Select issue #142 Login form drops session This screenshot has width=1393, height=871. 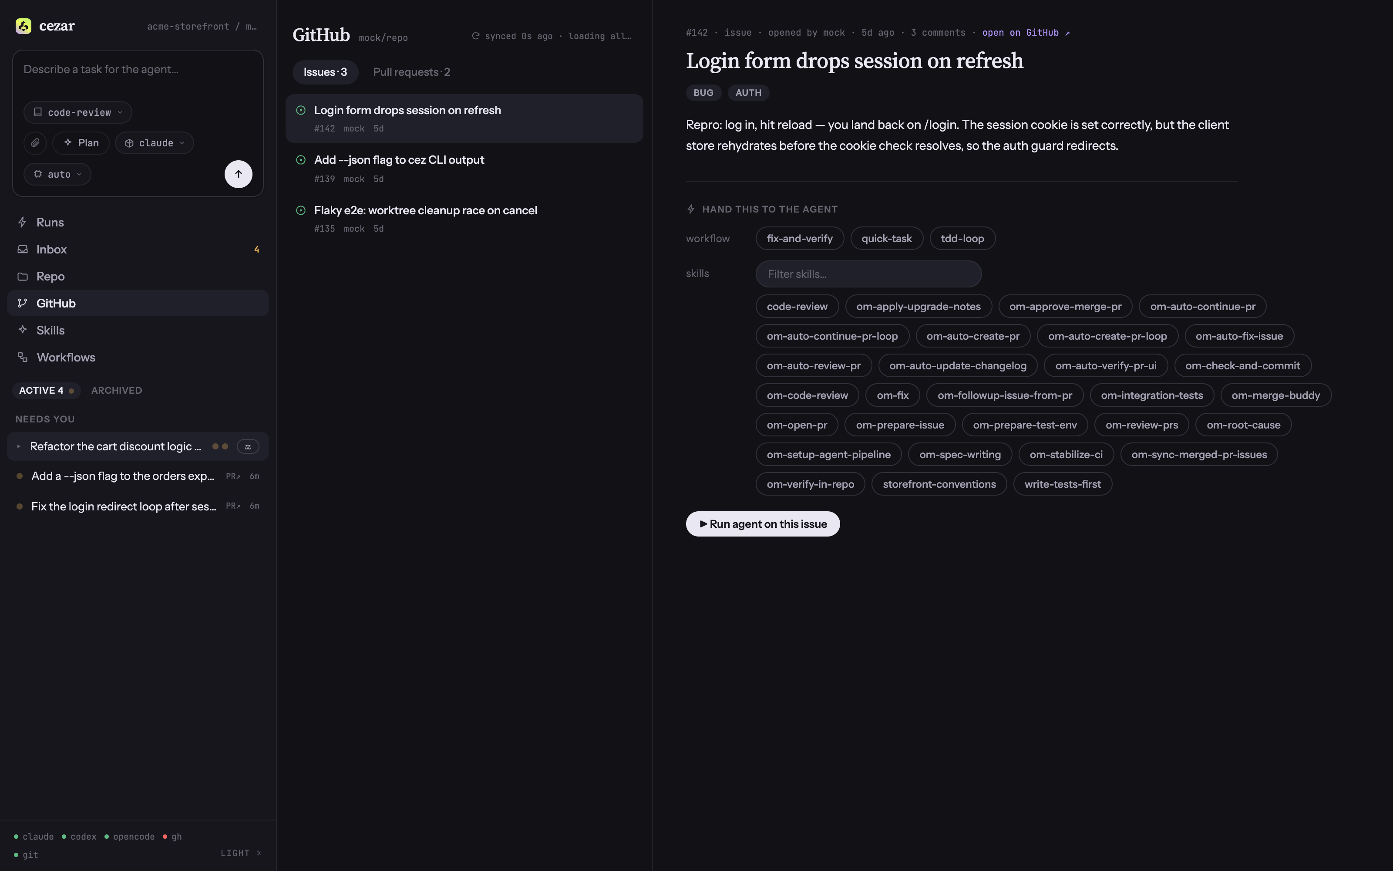(x=464, y=118)
